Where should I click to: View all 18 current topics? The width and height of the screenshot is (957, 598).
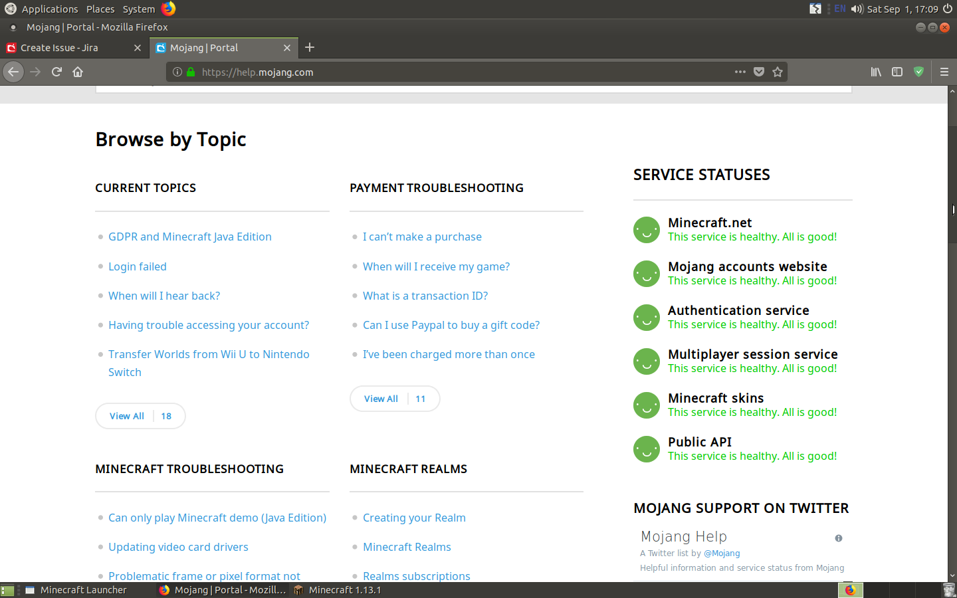point(140,416)
